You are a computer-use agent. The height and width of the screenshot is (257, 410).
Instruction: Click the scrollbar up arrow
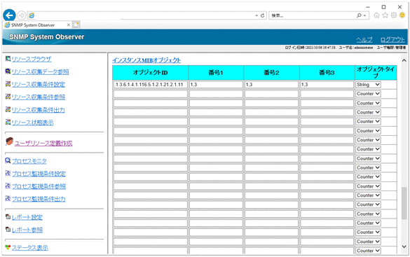(404, 61)
